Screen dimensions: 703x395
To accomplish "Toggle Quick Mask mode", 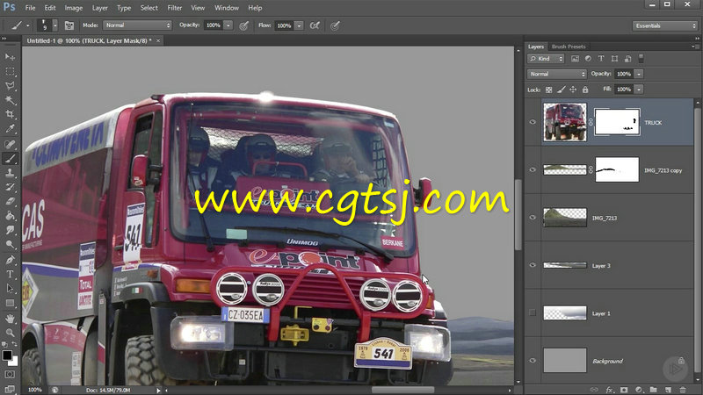I will click(x=10, y=374).
